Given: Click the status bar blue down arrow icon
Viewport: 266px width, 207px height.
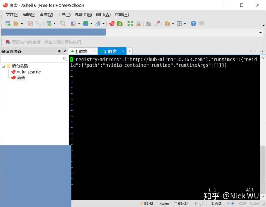Looking at the screenshot, I should (233, 203).
